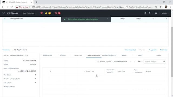Click the Update link

(x=152, y=50)
